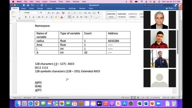Viewport: 192px width, 108px height.
Task: Apply red font color
Action: coord(62,17)
